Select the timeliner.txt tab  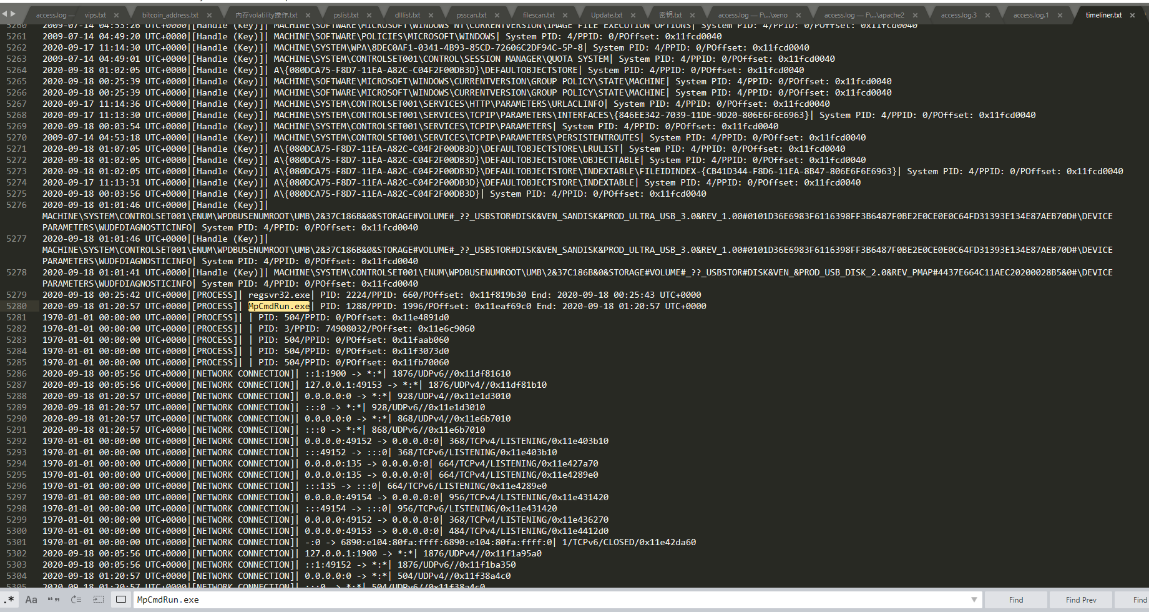[1103, 15]
